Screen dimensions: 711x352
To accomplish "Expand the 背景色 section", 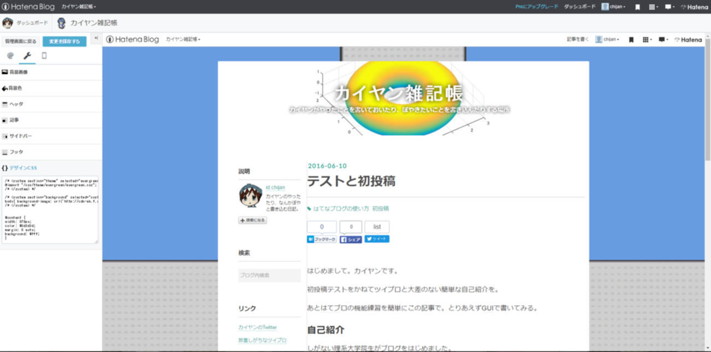I will pyautogui.click(x=51, y=88).
